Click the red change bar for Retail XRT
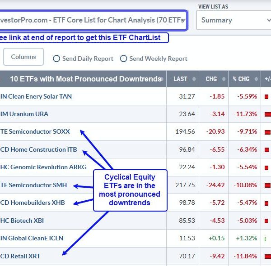Image resolution: width=271 pixels, height=266 pixels. [268, 257]
